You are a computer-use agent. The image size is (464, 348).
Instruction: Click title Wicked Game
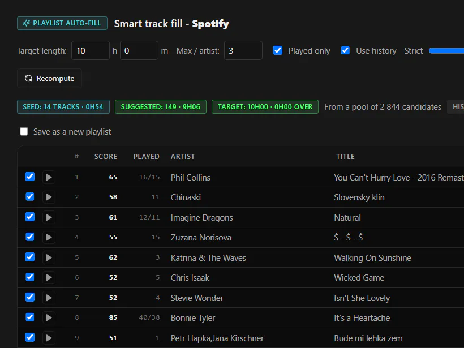coord(359,278)
